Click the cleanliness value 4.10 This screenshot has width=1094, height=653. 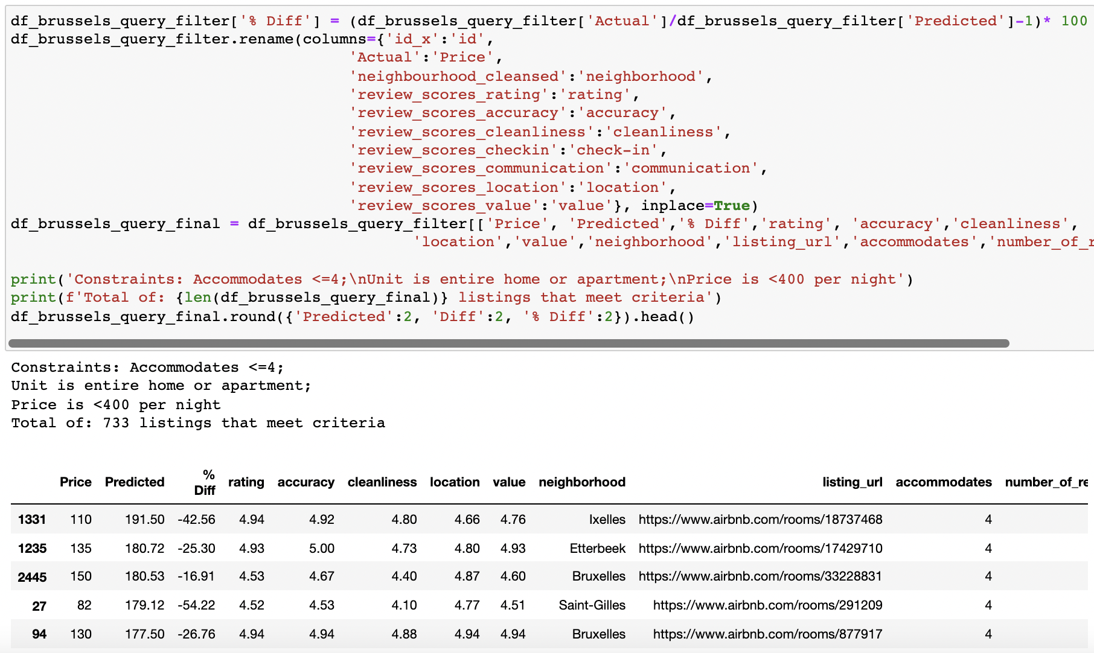click(x=404, y=605)
